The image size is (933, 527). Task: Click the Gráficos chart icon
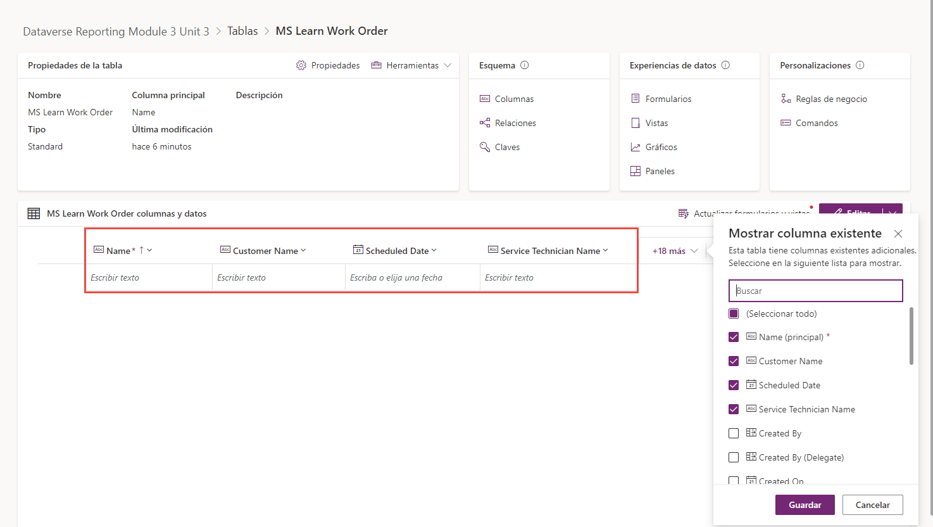coord(636,147)
